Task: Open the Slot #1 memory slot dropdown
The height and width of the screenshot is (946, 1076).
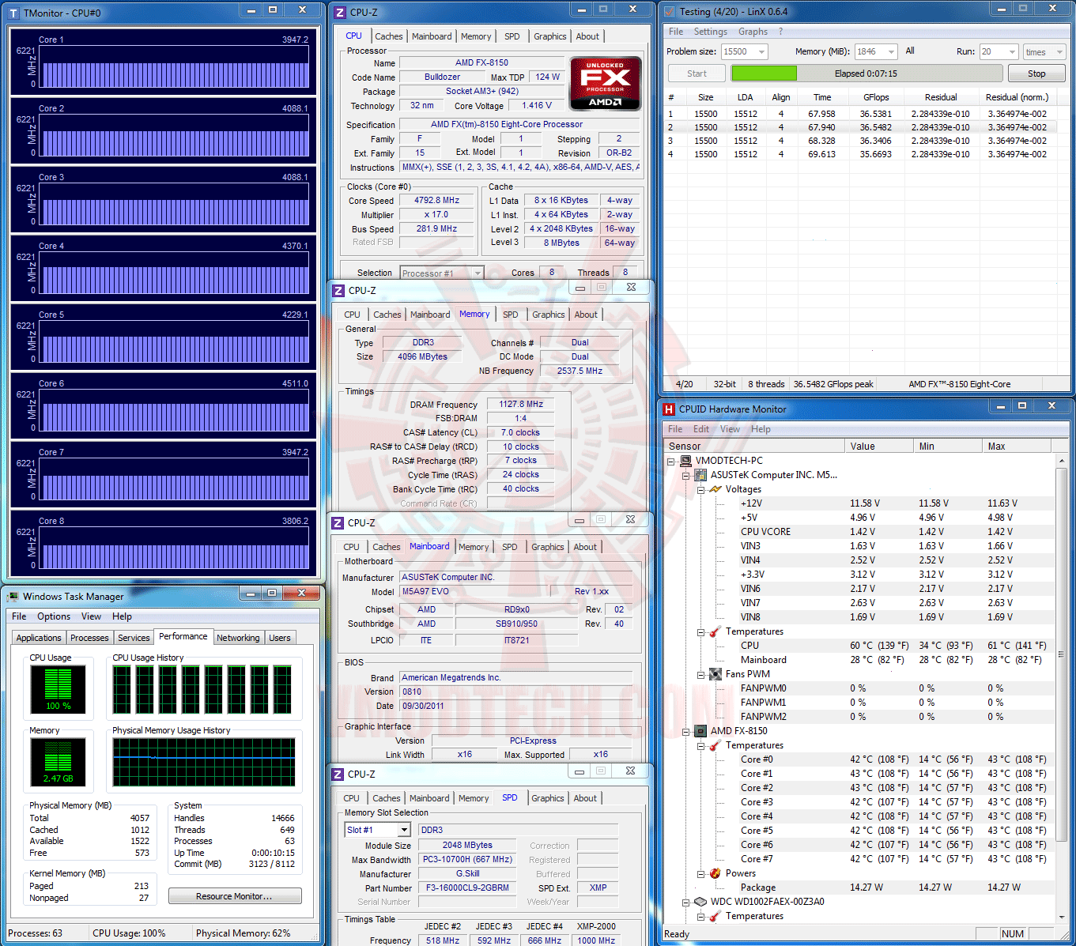Action: coord(404,830)
